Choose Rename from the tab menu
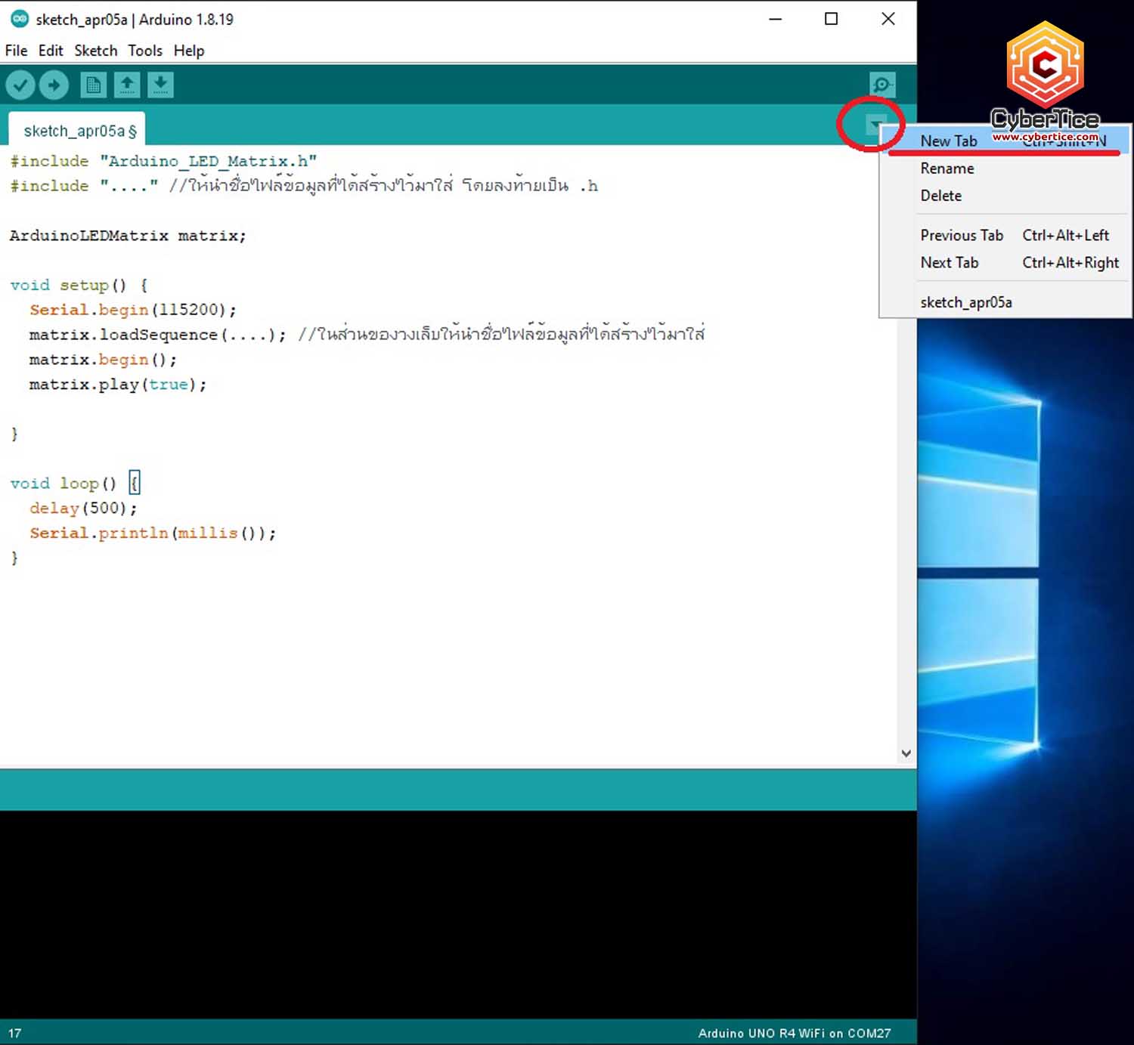Viewport: 1134px width, 1045px height. pyautogui.click(x=947, y=168)
